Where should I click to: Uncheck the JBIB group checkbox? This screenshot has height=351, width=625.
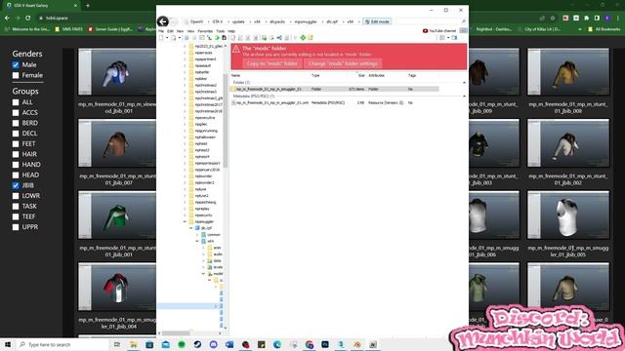(16, 185)
